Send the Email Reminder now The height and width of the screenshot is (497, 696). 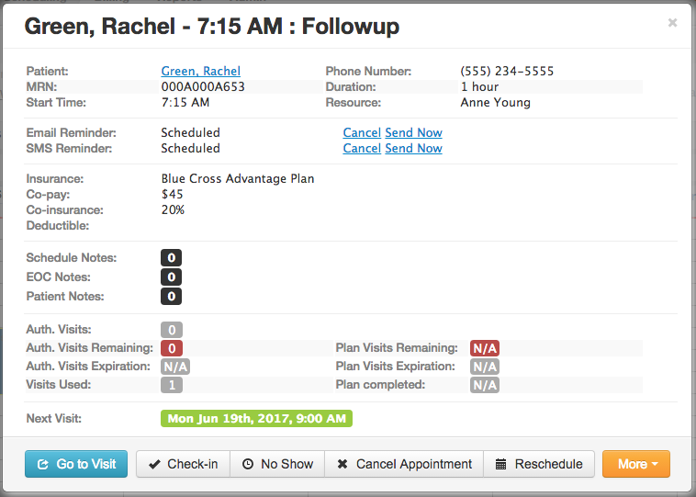tap(414, 133)
